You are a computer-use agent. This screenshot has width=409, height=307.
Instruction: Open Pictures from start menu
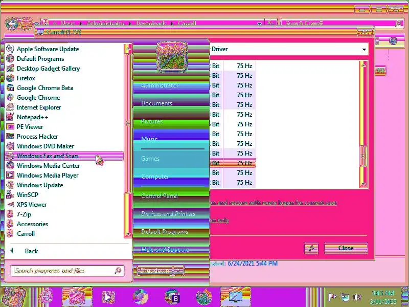tap(151, 121)
